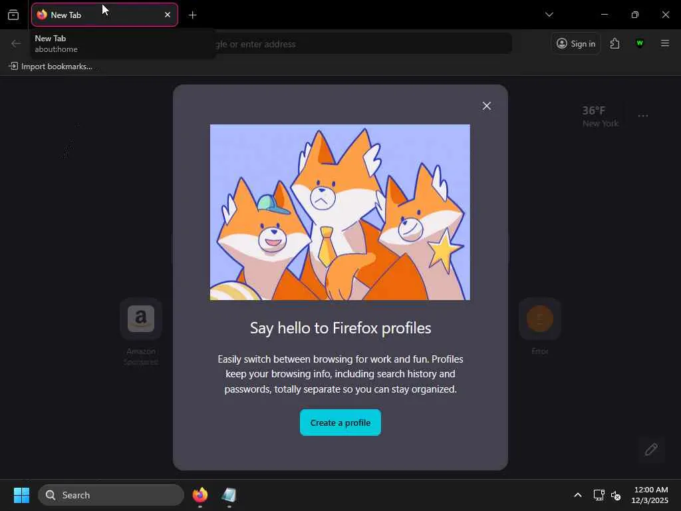Open the clock showing 12:00 AM

click(650, 495)
